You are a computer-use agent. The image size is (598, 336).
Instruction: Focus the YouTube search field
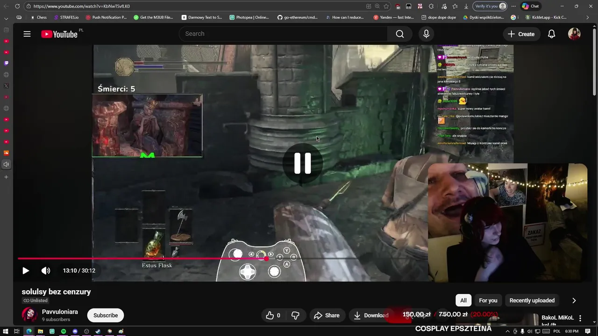(x=283, y=34)
